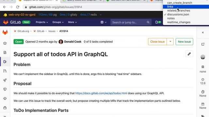Viewport: 209px width, 117px height.
Task: Expand the left sidebar with double chevron
Action: [5, 116]
